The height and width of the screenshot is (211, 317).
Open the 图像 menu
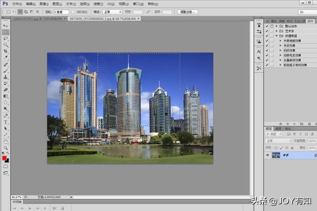(44, 4)
